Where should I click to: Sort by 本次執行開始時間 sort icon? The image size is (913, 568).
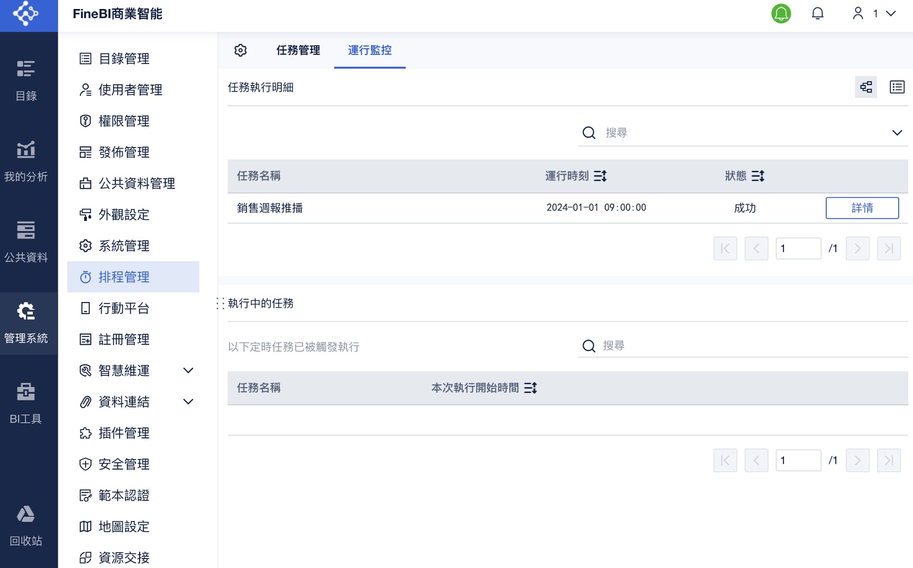(x=531, y=388)
